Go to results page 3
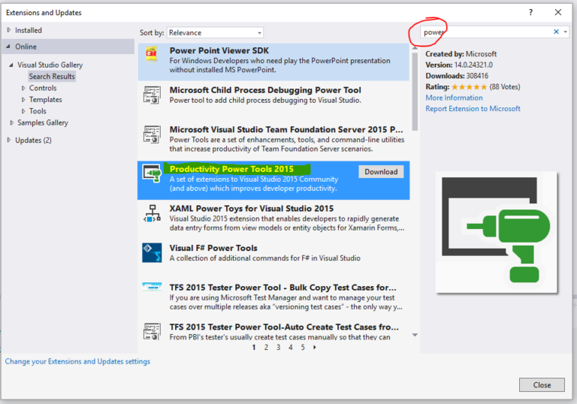 [x=278, y=348]
